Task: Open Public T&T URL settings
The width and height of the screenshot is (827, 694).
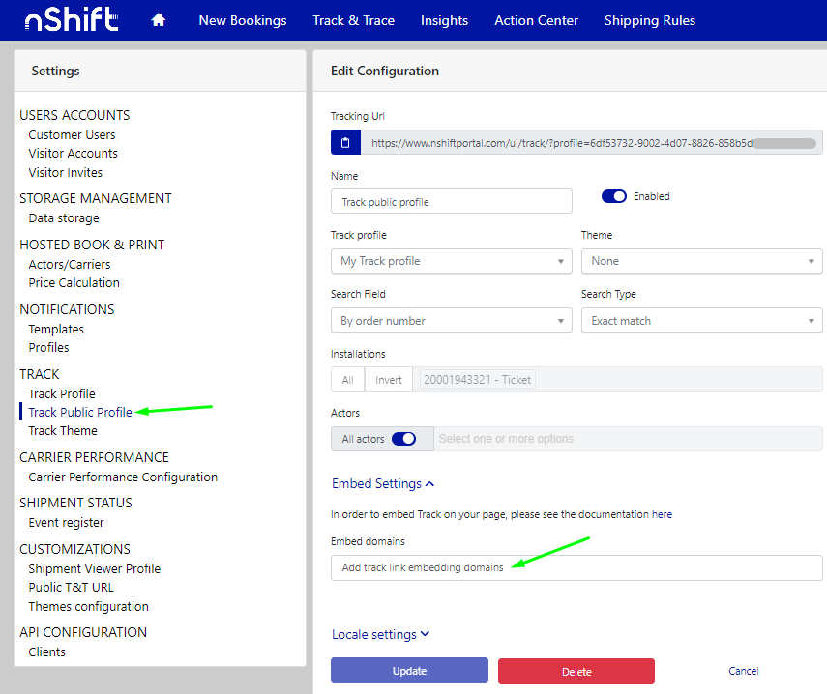Action: coord(71,588)
